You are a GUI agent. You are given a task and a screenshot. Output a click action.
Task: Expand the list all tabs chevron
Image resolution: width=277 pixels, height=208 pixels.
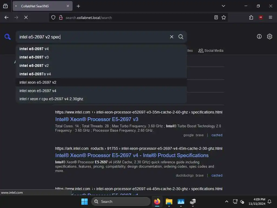[x=223, y=6]
